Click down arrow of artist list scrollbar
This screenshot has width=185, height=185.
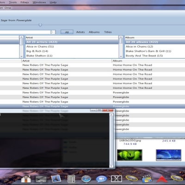click(x=121, y=56)
